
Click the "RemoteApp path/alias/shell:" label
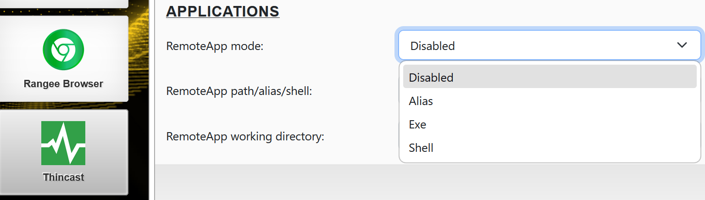[x=239, y=91]
